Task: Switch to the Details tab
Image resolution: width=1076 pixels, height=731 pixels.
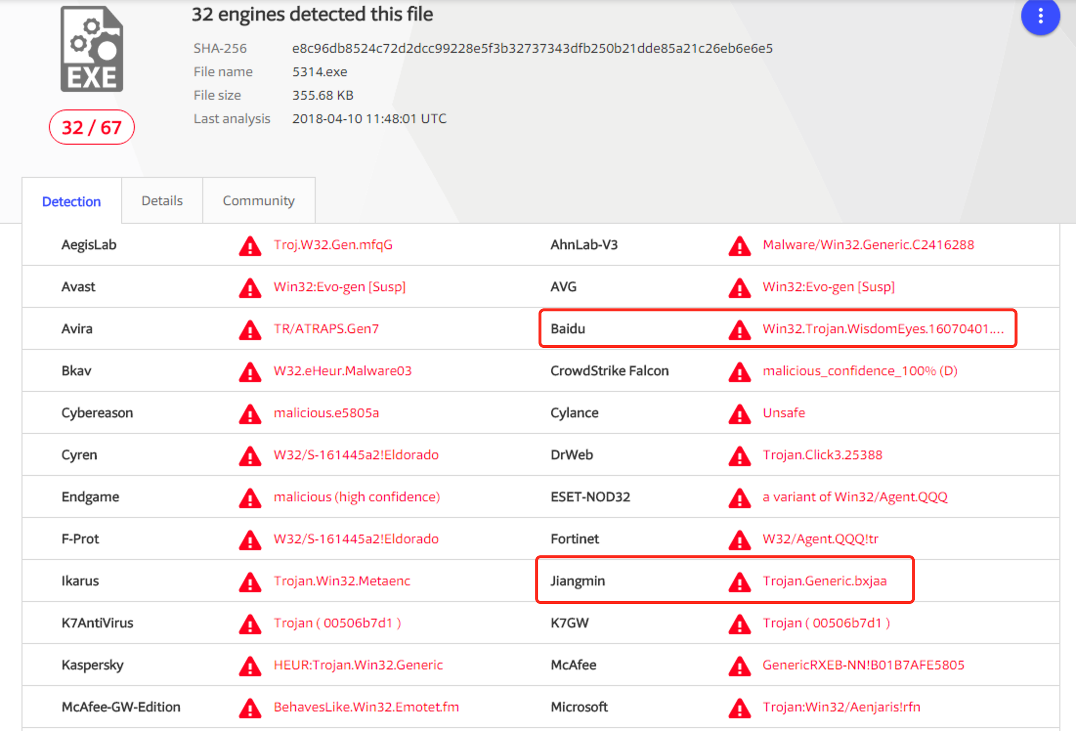Action: pyautogui.click(x=162, y=201)
